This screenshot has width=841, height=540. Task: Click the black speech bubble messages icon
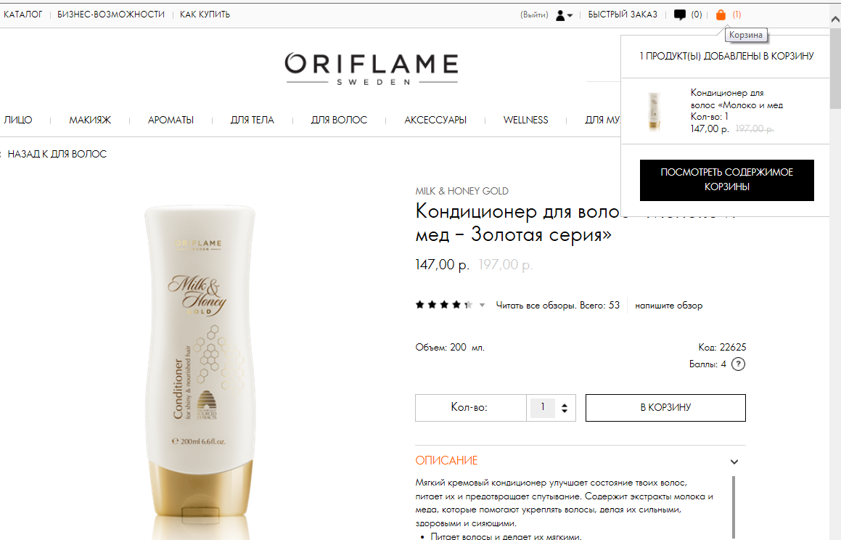tap(680, 15)
